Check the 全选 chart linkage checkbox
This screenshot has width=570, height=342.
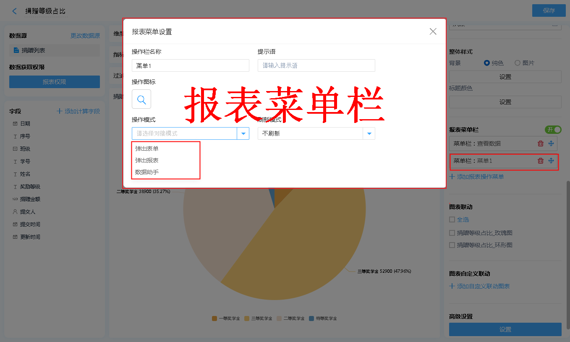[x=452, y=219]
